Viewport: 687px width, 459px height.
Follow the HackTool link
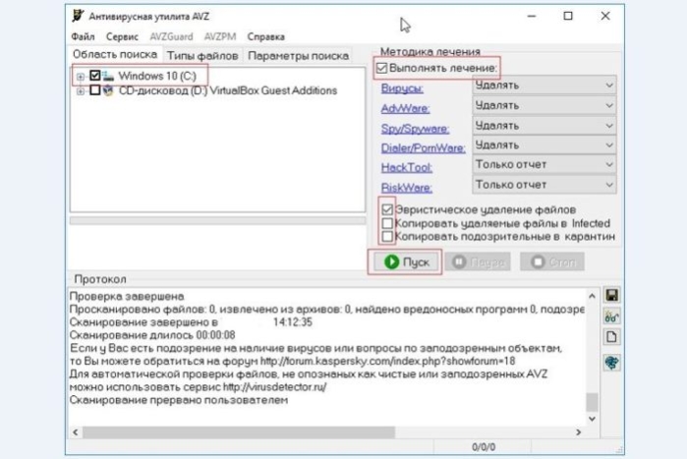pos(407,168)
